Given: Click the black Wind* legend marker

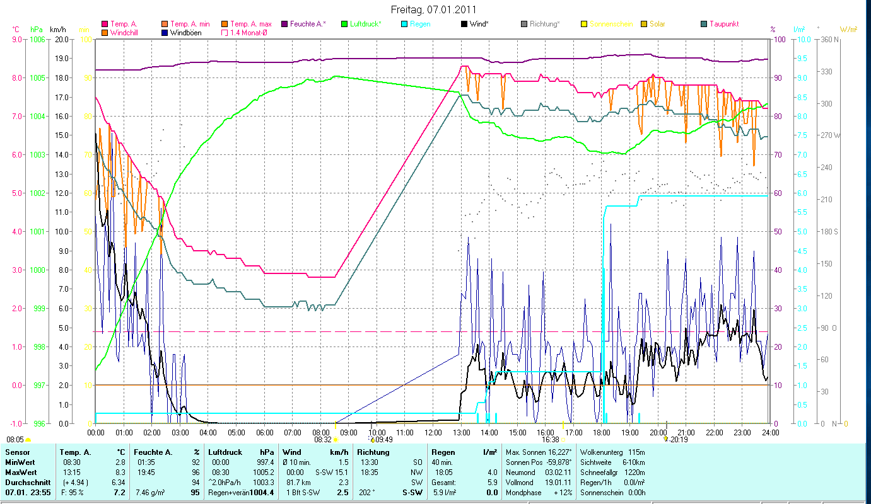Looking at the screenshot, I should (x=464, y=24).
